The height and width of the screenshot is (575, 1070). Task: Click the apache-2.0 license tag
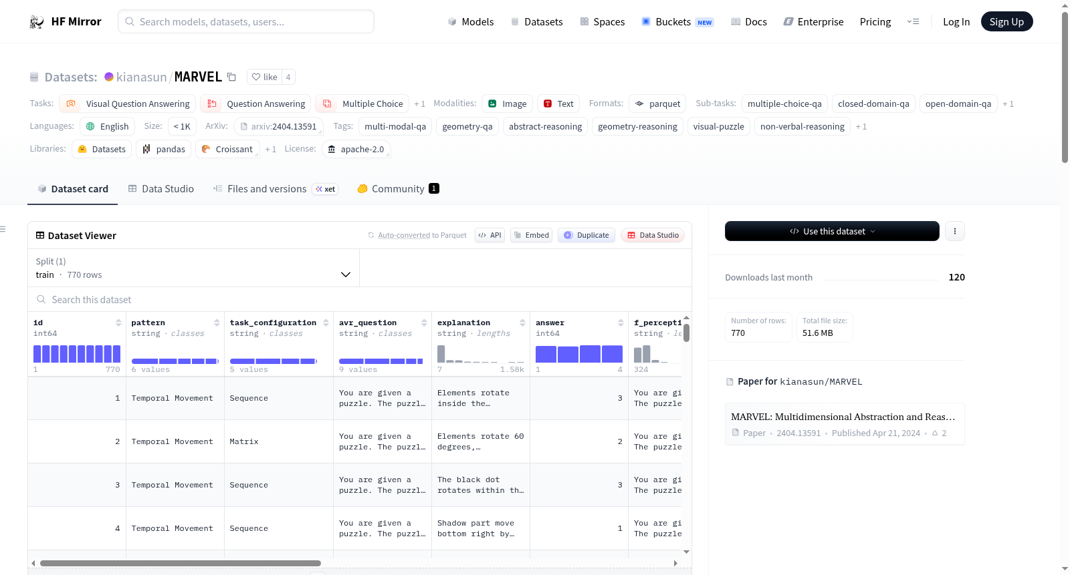click(x=356, y=149)
